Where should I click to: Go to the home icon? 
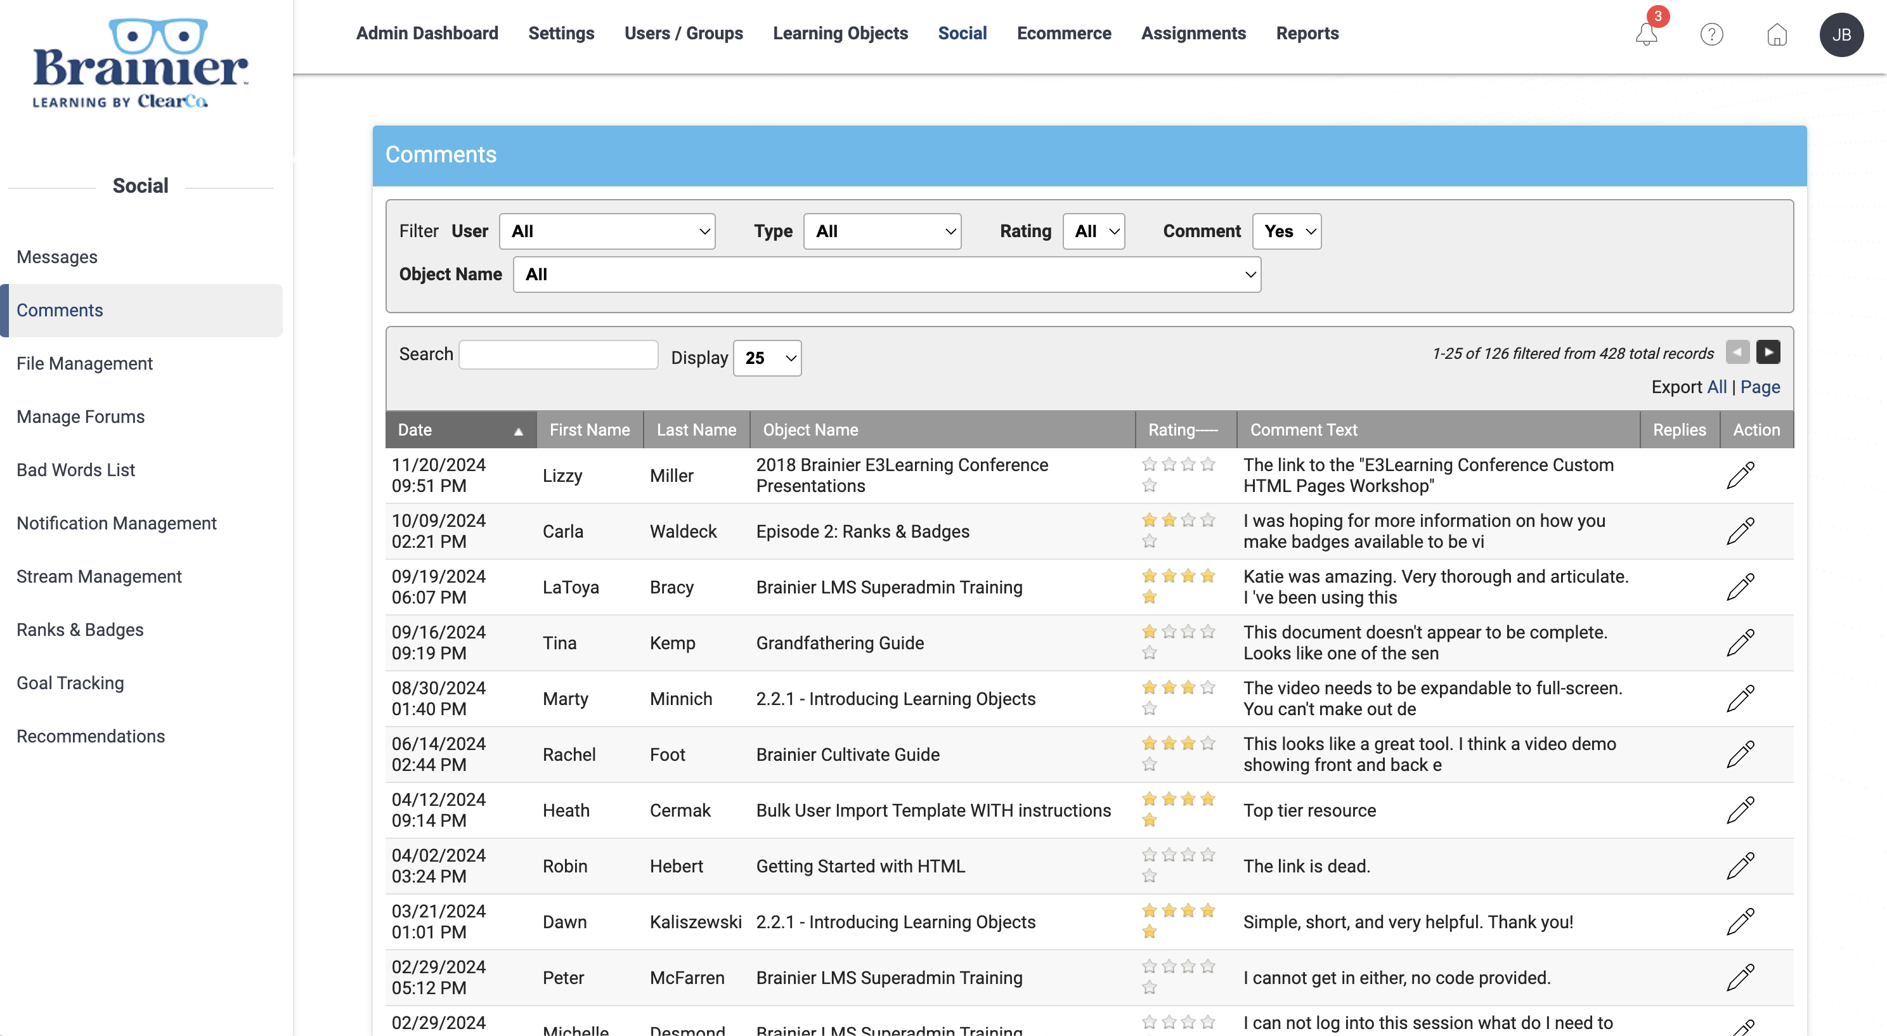point(1777,34)
